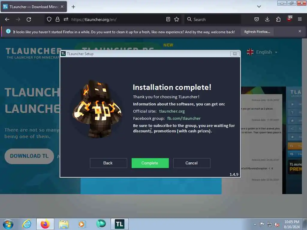Screen dimensions: 307x230
Task: Show hidden system tray icons
Action: coord(255,224)
